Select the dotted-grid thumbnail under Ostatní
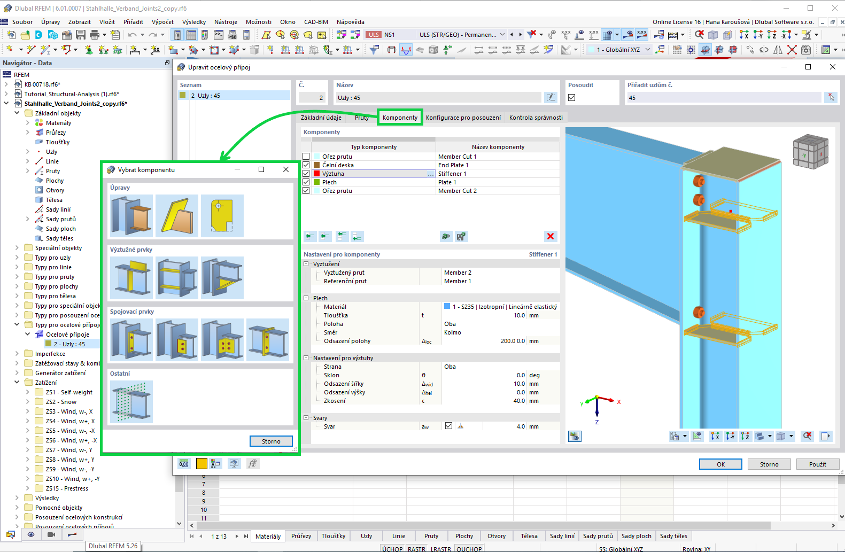Image resolution: width=845 pixels, height=552 pixels. [131, 402]
